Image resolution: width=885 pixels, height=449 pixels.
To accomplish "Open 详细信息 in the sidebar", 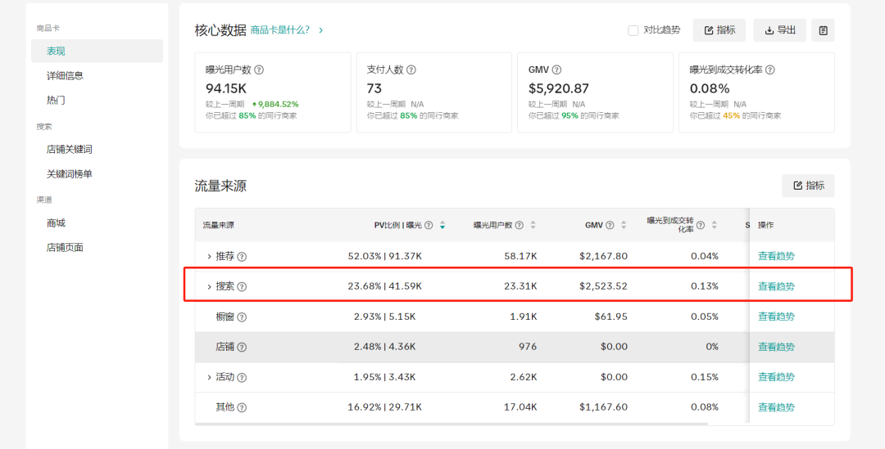I will pos(65,75).
